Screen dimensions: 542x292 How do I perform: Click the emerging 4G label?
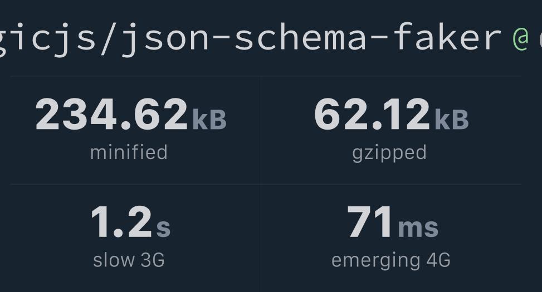(x=391, y=261)
